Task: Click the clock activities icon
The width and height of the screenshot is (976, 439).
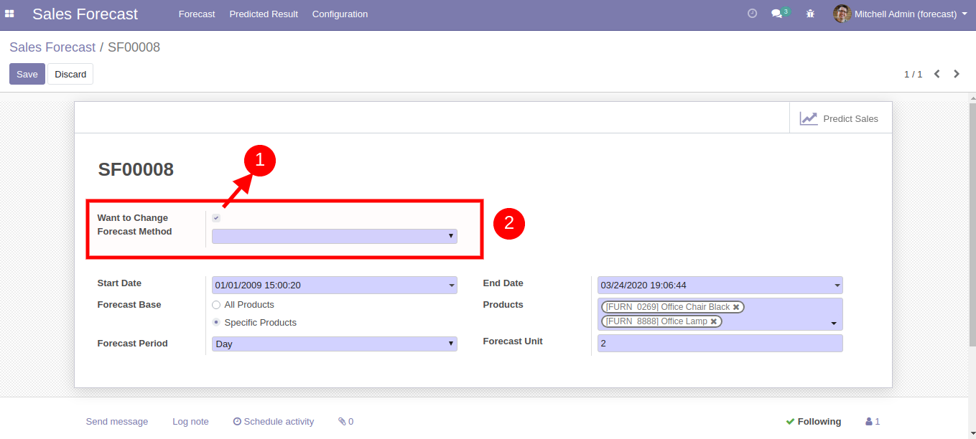Action: coord(752,14)
